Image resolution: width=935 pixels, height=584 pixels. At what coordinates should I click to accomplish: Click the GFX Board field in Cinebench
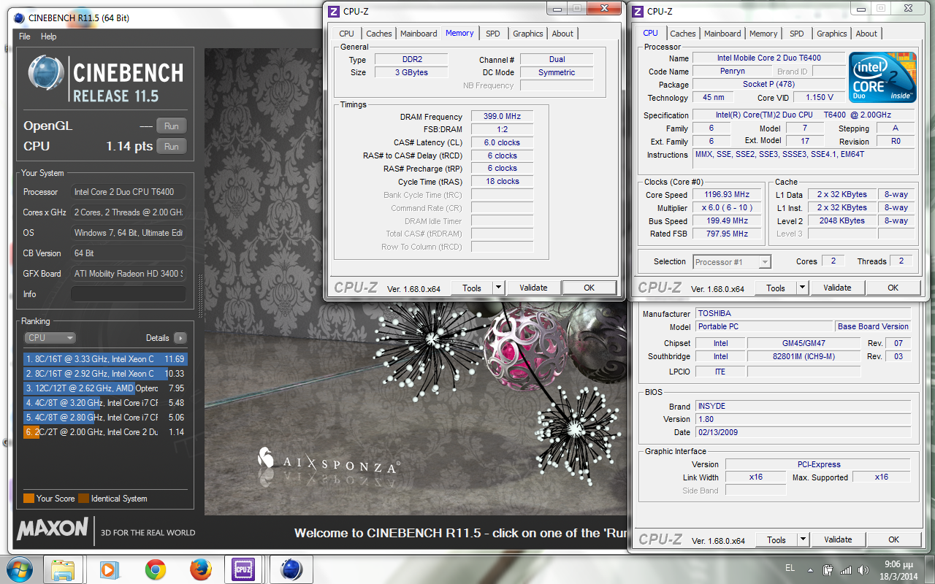tap(128, 274)
